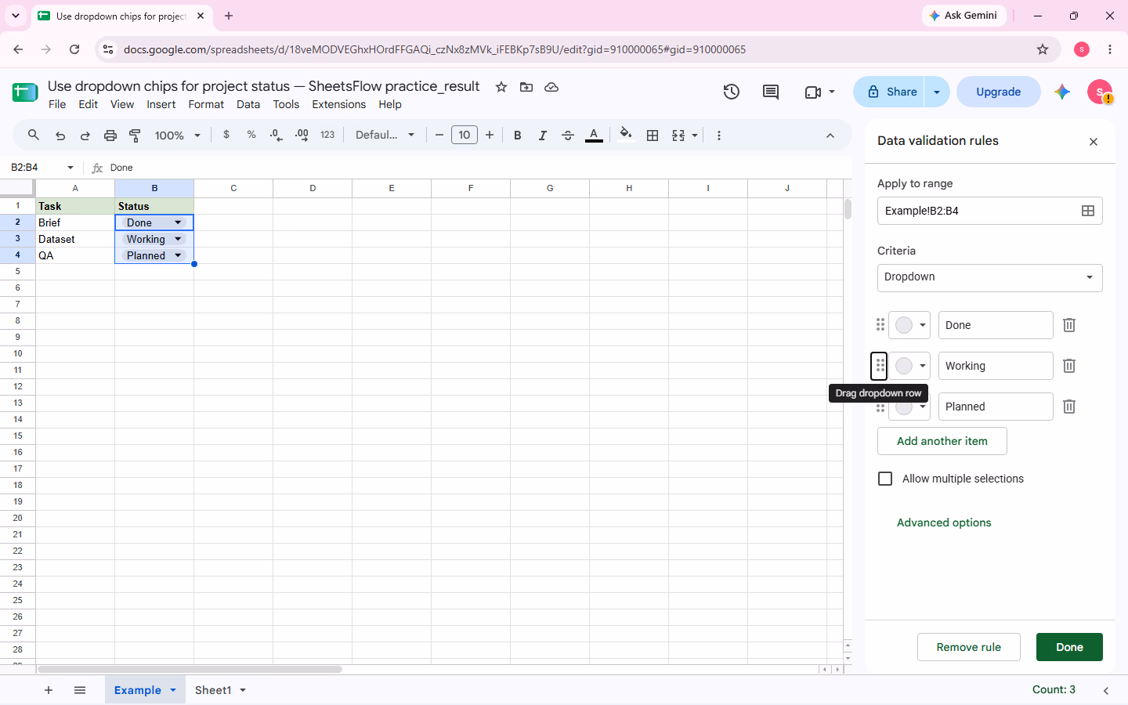This screenshot has height=705, width=1128.
Task: Select the paint format tool
Action: pos(135,136)
